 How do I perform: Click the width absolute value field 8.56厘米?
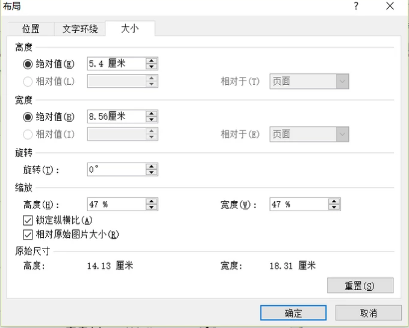pos(117,116)
